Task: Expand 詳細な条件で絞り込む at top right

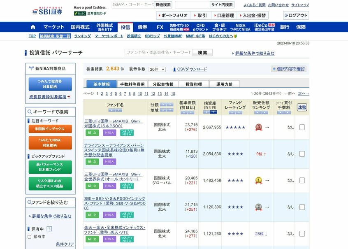Action: click(x=255, y=54)
